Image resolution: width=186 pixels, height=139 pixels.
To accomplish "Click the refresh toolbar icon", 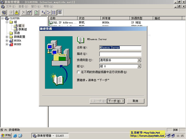I will (x=36, y=12).
